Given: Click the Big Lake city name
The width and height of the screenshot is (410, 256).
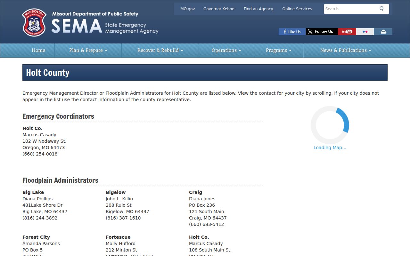Looking at the screenshot, I should click(33, 192).
